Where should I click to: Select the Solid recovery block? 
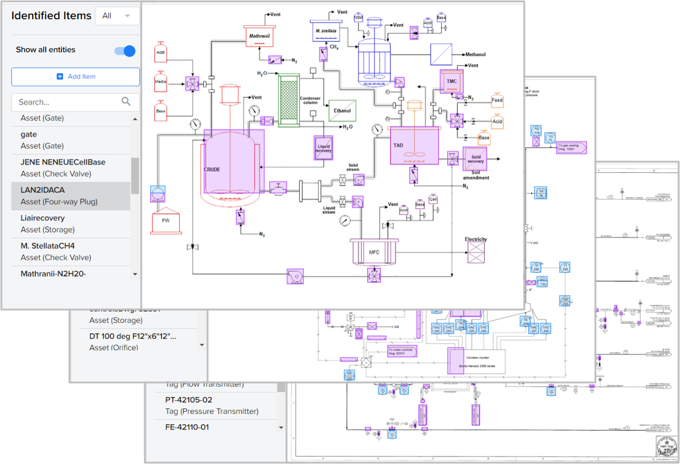475,158
